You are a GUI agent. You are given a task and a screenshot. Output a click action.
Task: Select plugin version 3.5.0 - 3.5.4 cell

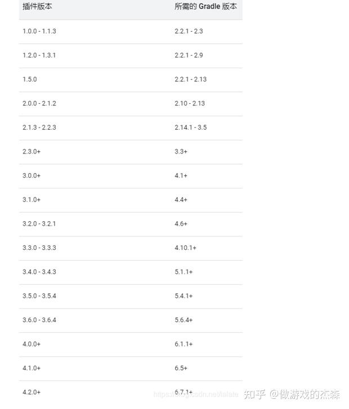[39, 296]
